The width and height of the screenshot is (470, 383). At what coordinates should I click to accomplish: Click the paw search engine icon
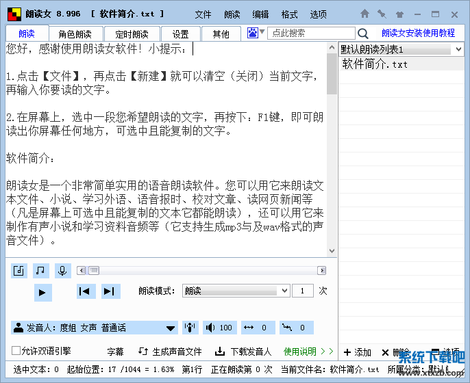[x=252, y=33]
